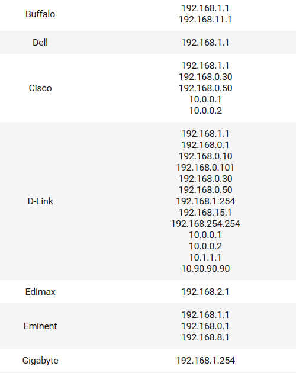Click Gigabyte's 192.168.1.254 address
Screen dimensions: 296x373
click(205, 361)
